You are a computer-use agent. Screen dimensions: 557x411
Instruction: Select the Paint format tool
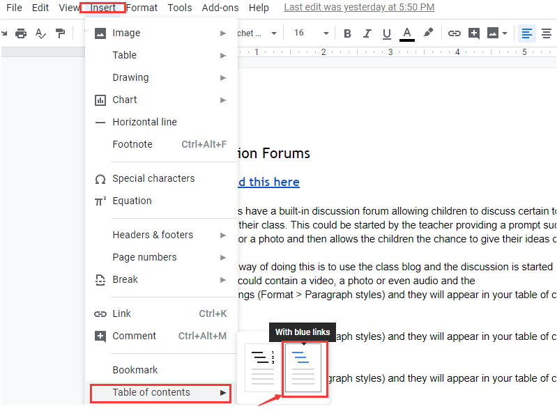pos(60,33)
